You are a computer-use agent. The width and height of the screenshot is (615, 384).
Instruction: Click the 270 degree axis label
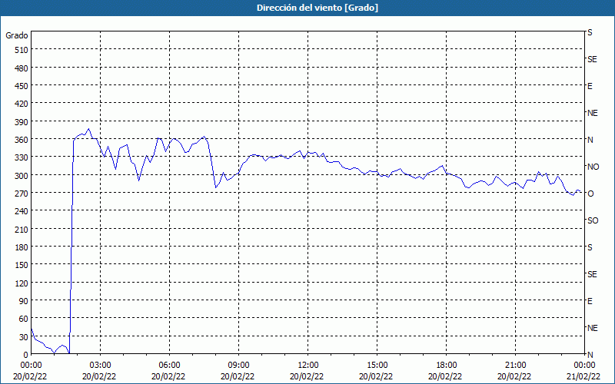click(22, 194)
